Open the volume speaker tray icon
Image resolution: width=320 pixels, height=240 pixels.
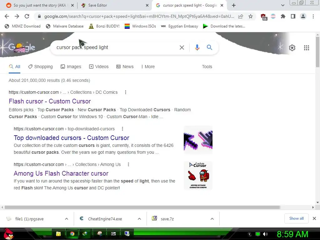click(x=265, y=234)
